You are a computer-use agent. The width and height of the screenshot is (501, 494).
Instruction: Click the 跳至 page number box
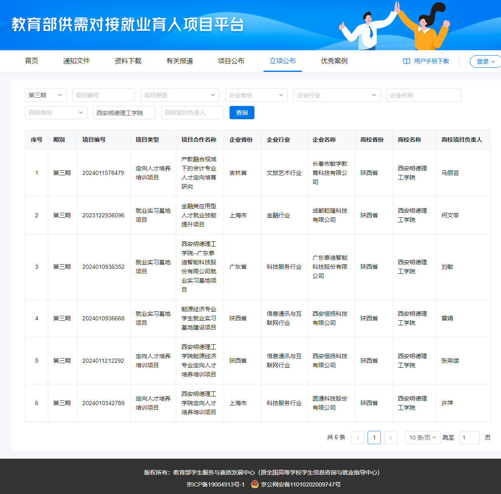click(x=469, y=437)
